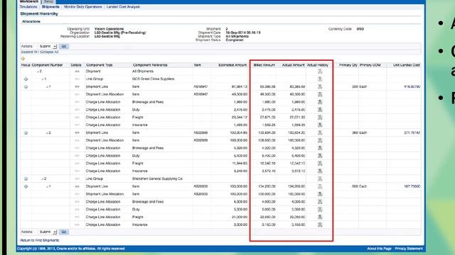Viewport: 455px width, 255px height.
Task: Select unit landed cost 416.92790
Action: tap(412, 86)
